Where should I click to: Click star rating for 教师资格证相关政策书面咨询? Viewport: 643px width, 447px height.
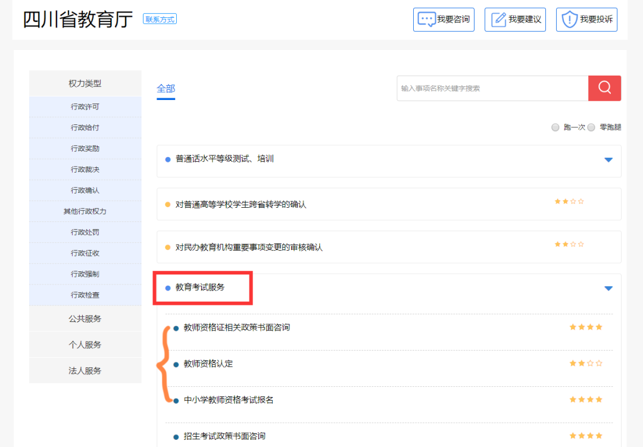click(586, 327)
